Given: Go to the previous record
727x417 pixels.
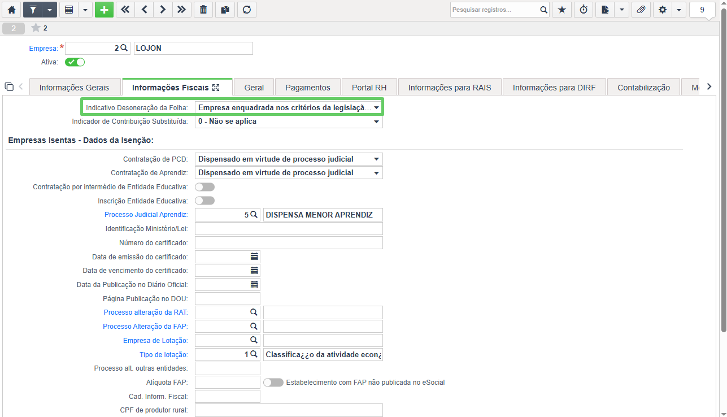Looking at the screenshot, I should pos(144,10).
